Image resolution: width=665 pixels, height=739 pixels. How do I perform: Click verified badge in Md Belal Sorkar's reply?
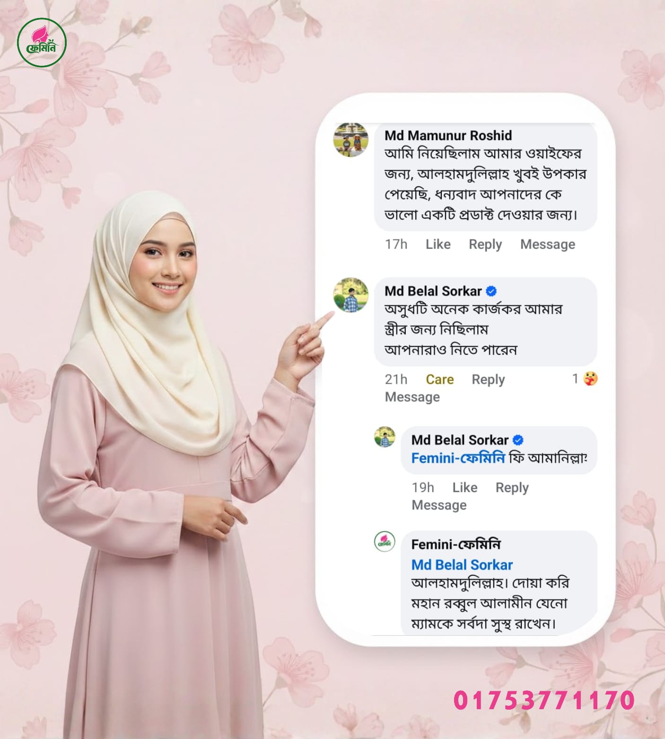tap(518, 440)
